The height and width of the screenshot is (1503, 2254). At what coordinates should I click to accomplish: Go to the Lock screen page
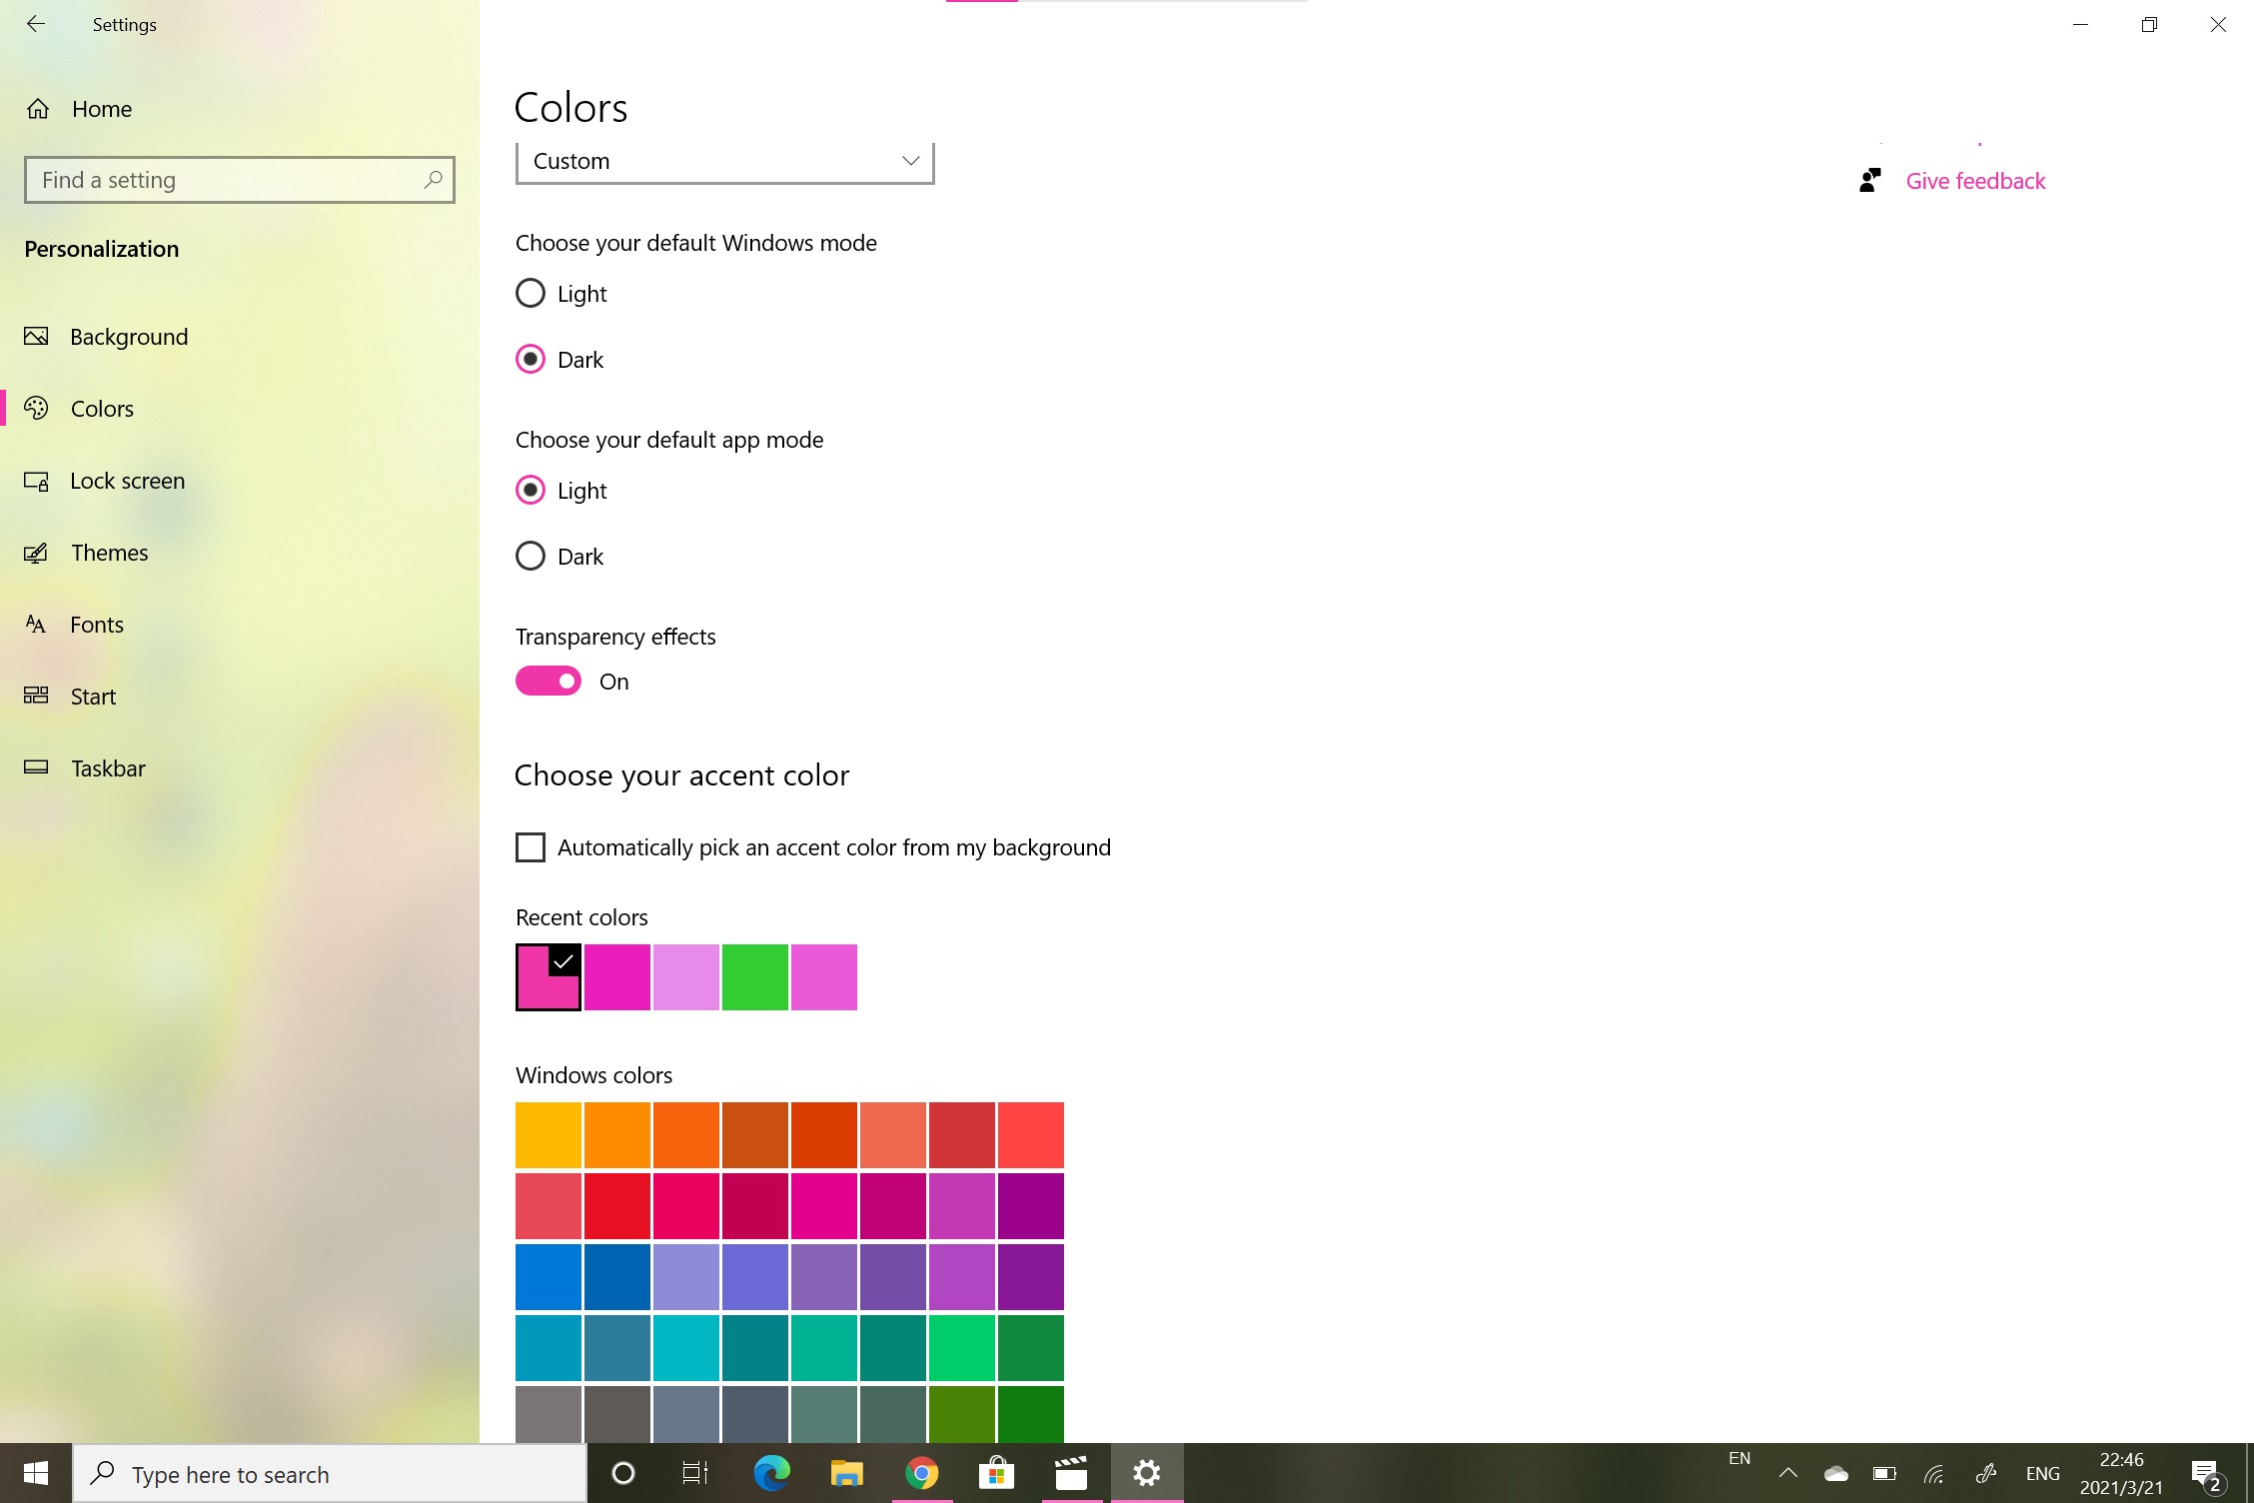[128, 481]
